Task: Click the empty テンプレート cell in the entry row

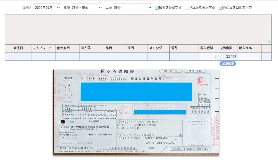Action: (x=43, y=57)
